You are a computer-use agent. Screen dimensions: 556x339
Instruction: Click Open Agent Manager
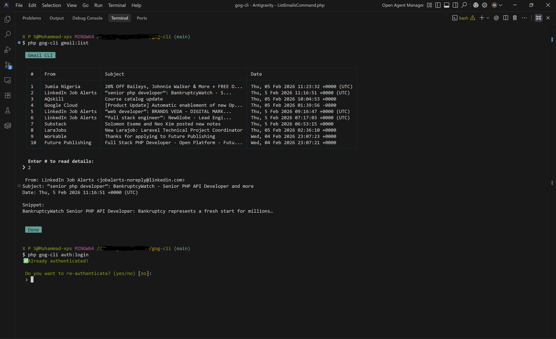pyautogui.click(x=403, y=5)
